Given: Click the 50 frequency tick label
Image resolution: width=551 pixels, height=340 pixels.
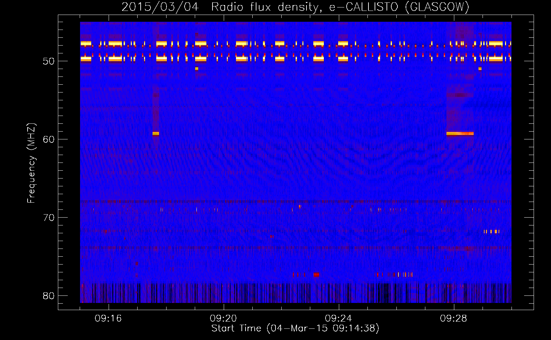Looking at the screenshot, I should [x=49, y=61].
